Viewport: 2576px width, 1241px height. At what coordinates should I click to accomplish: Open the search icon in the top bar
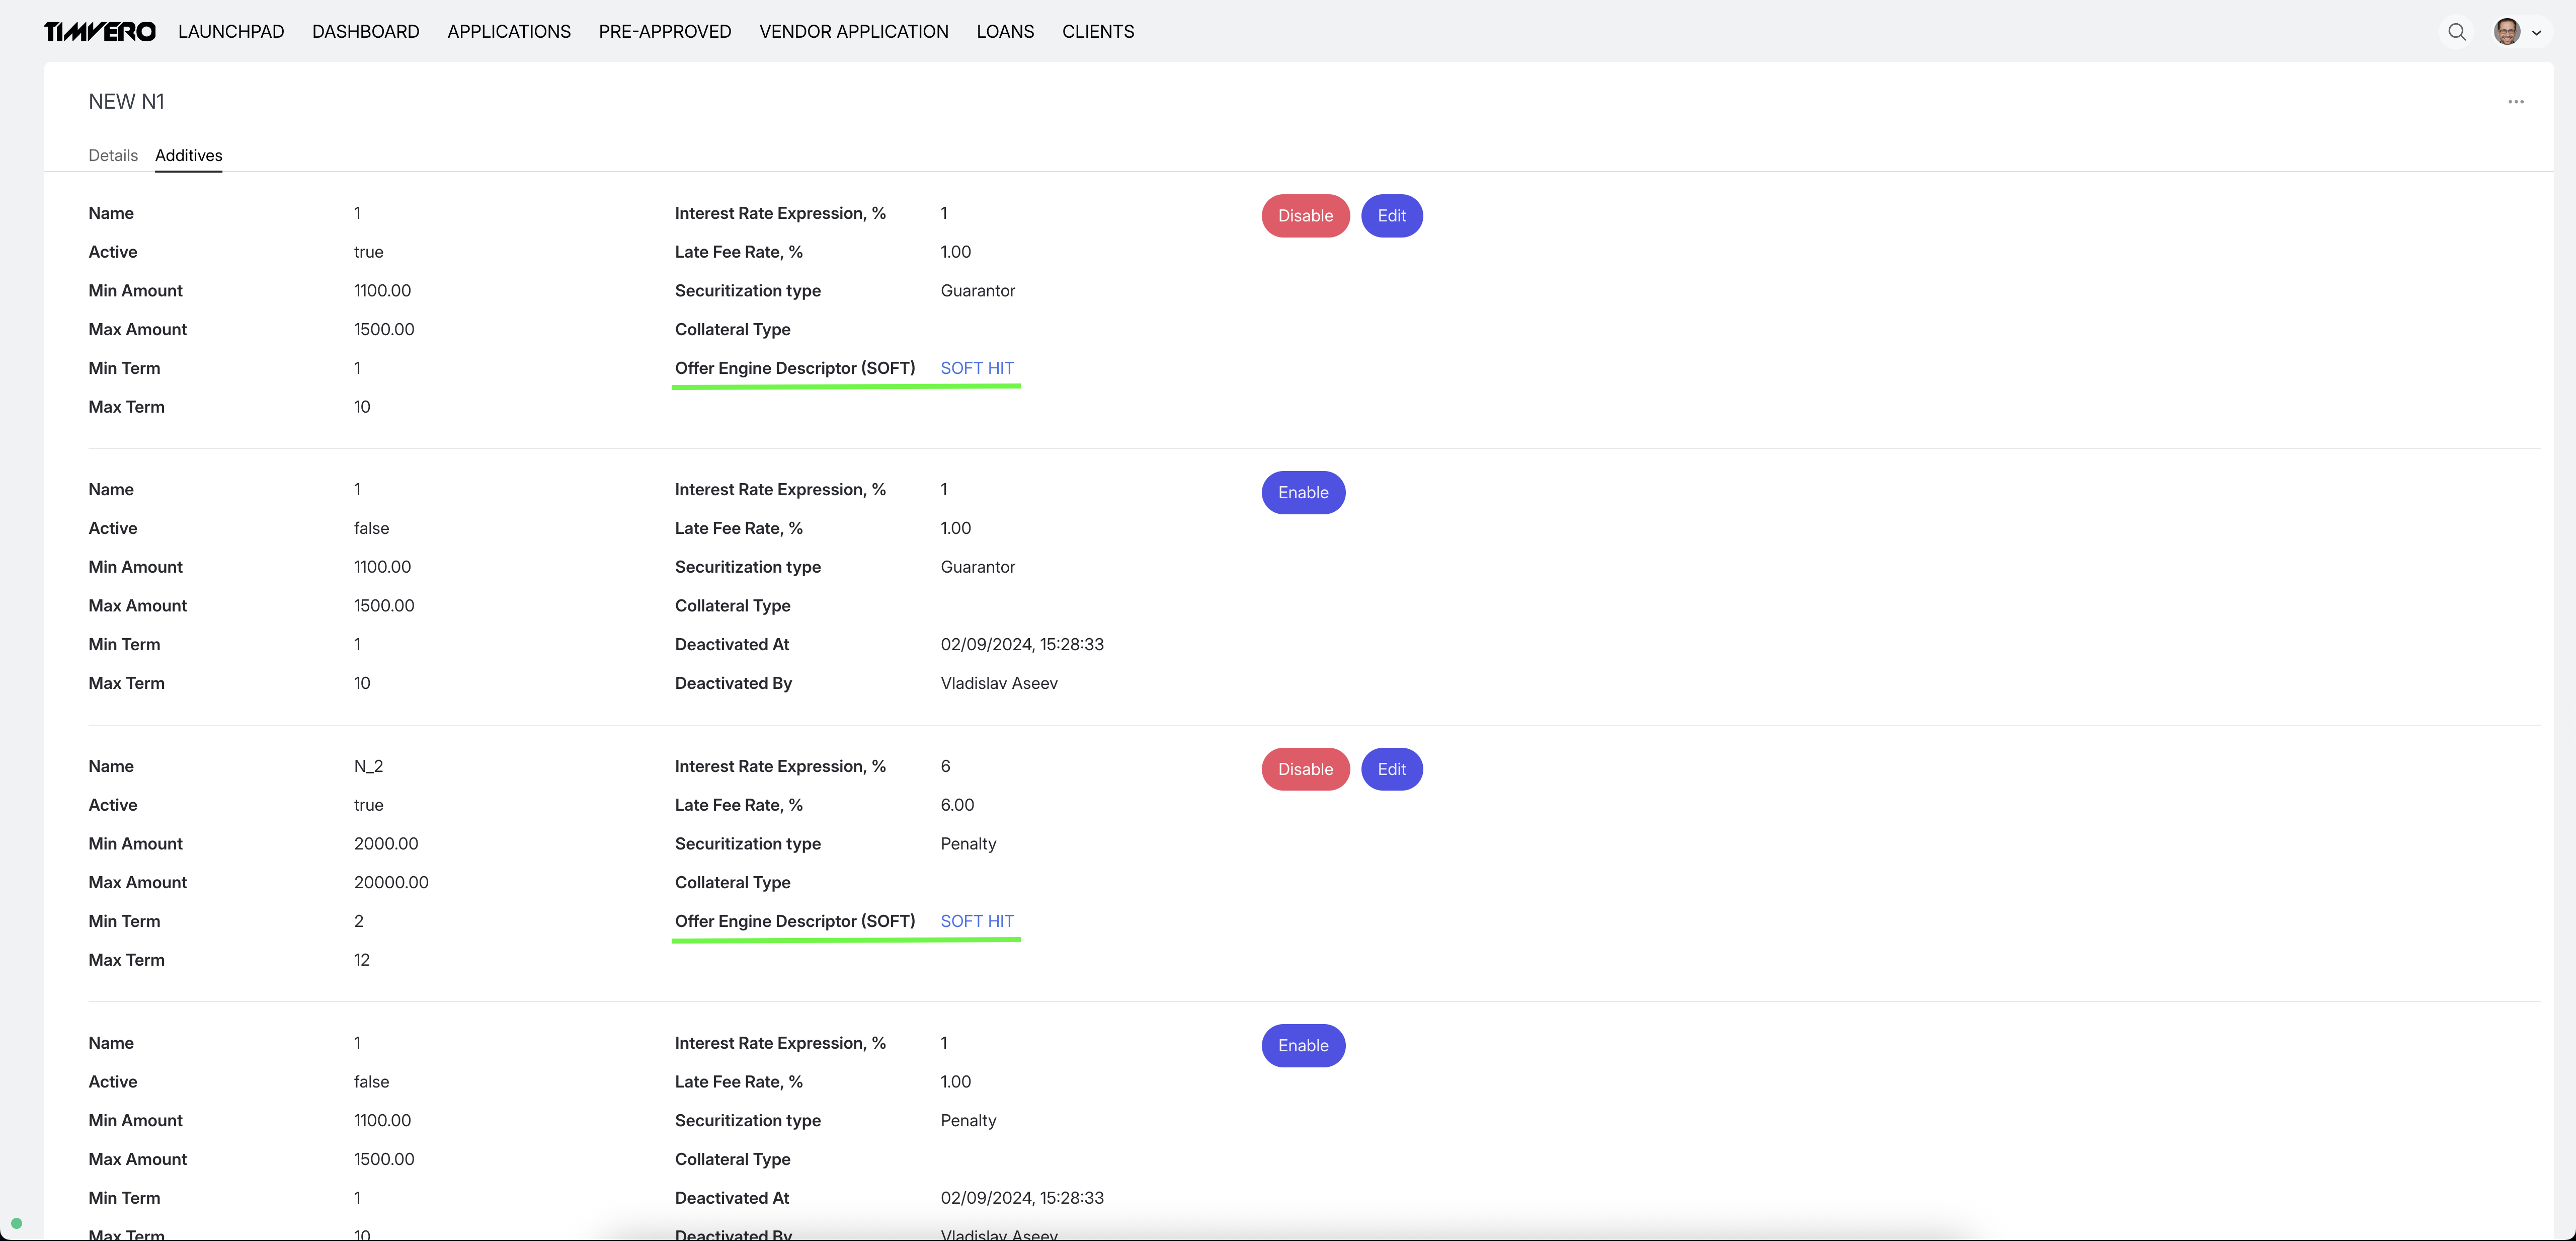click(x=2457, y=31)
